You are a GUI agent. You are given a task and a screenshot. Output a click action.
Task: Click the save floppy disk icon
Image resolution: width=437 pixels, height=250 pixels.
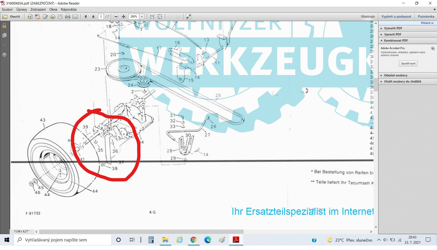pos(60,16)
